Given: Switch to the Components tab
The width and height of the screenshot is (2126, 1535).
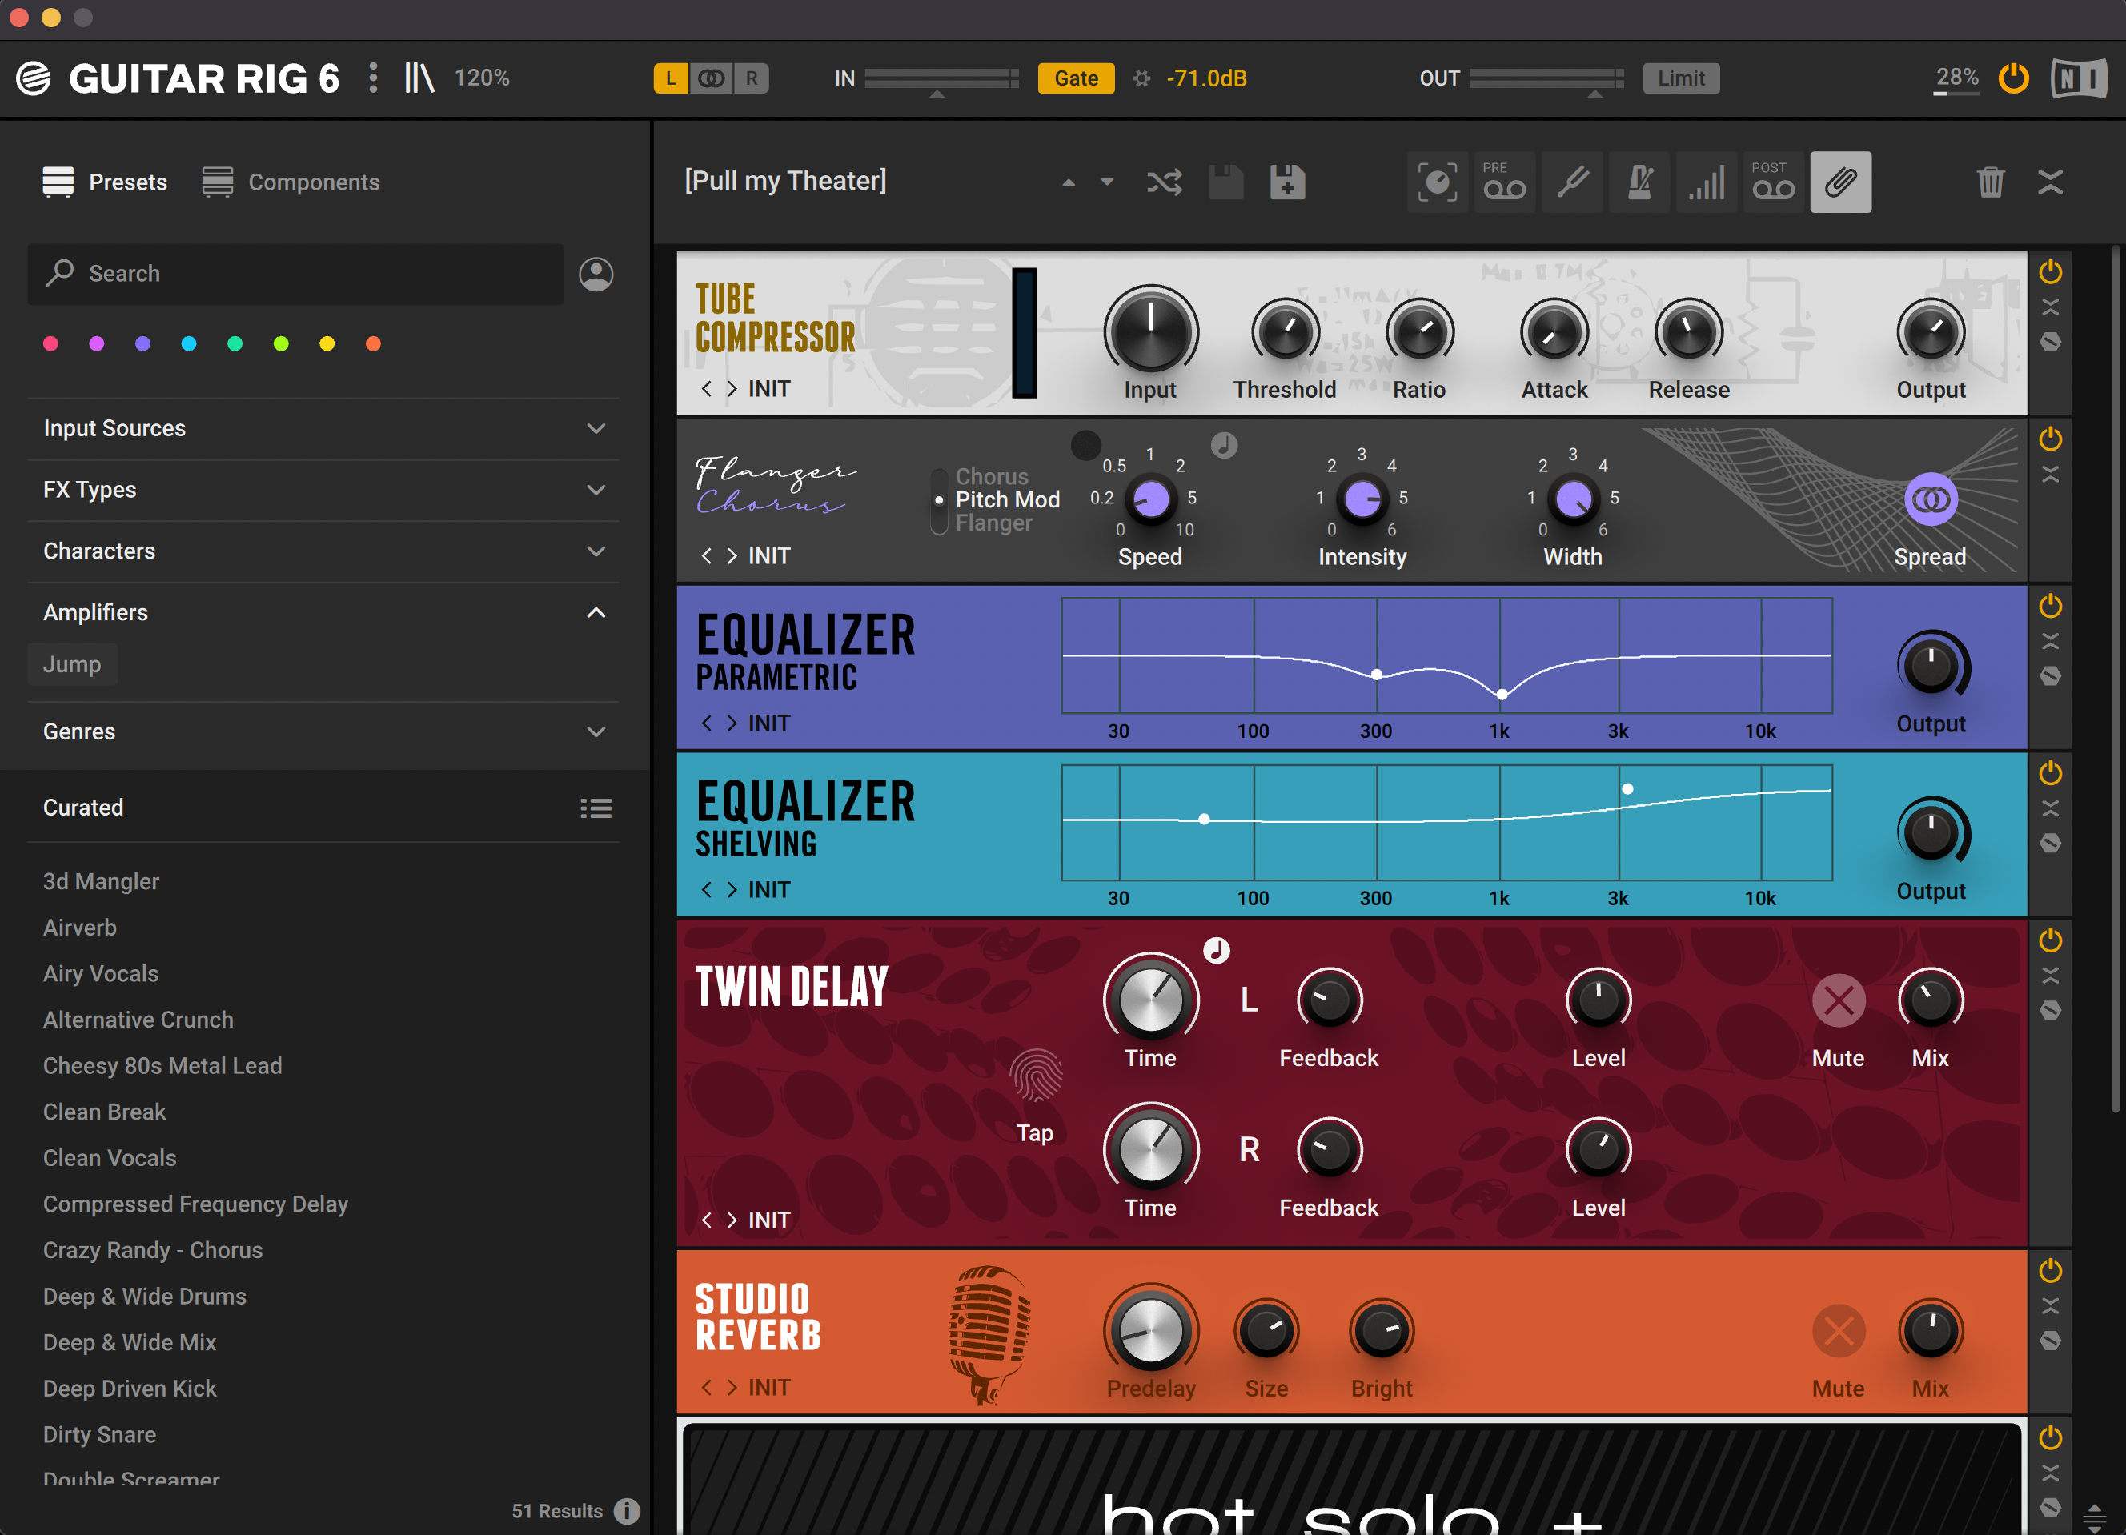Looking at the screenshot, I should [291, 182].
